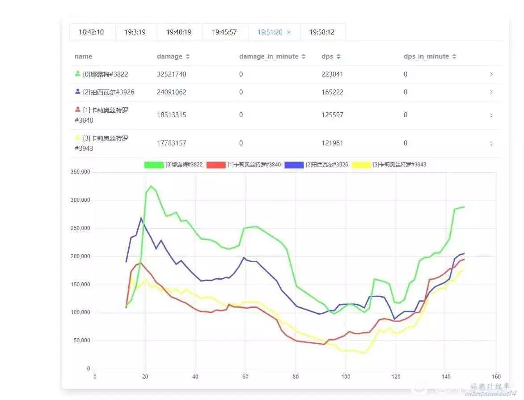
Task: Toggle blue 珀西瓦尔#3926 legend entry
Action: tap(294, 165)
